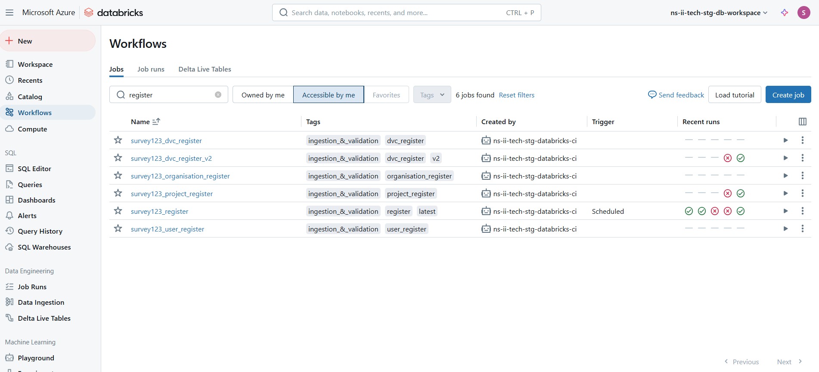Click the Reset filters link
Screen dimensions: 819x372
[x=516, y=95]
